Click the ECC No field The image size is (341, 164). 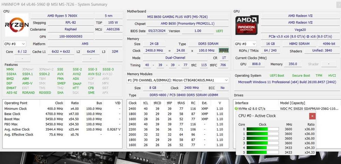pyautogui.click(x=223, y=88)
